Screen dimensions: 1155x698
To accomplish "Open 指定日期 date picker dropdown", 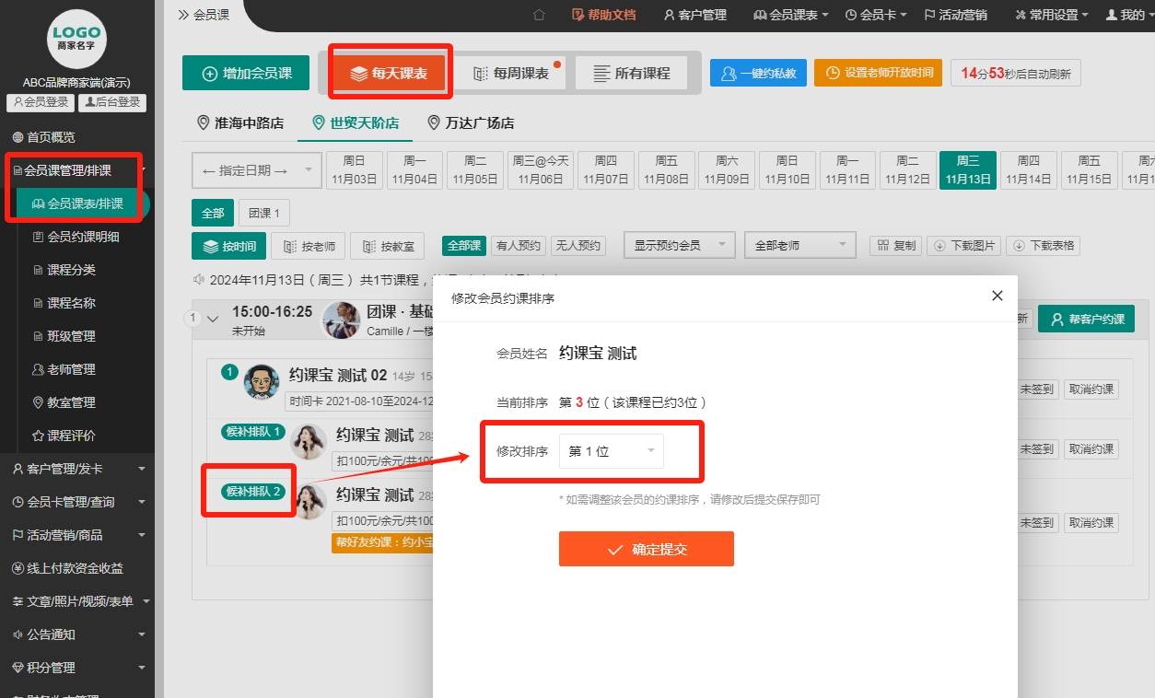I will coord(257,170).
